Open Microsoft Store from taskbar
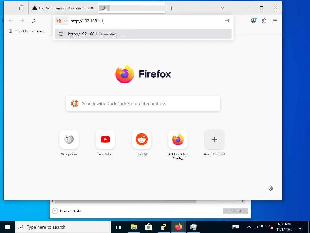The image size is (310, 233). (x=149, y=227)
